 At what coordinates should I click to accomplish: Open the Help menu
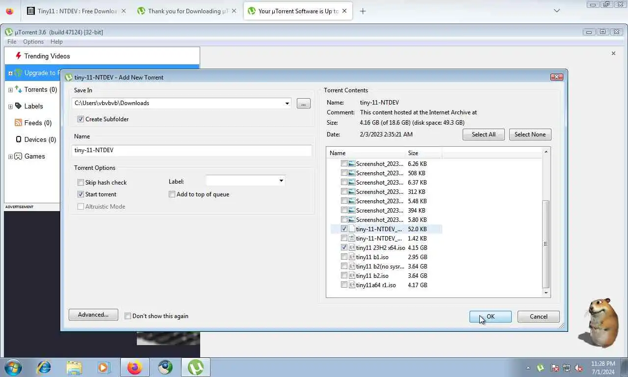tap(56, 42)
